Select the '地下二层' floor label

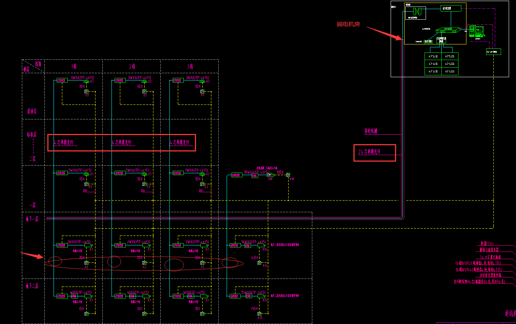tap(32, 286)
